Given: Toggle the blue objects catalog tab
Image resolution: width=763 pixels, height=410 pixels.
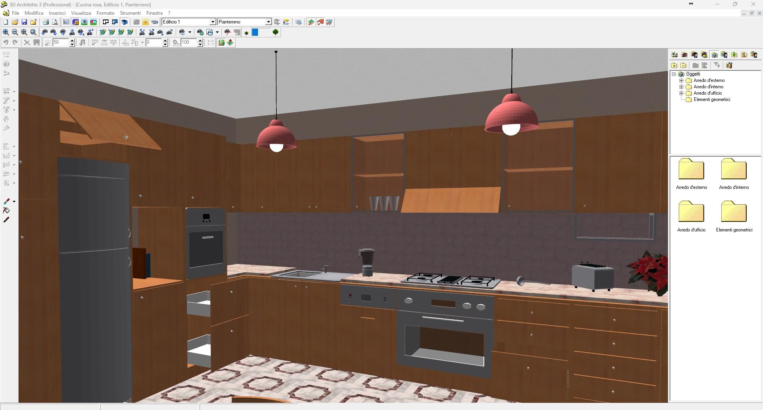Looking at the screenshot, I should (714, 54).
